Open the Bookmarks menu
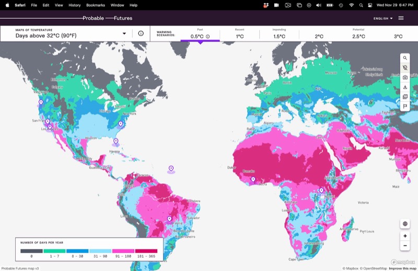418x271 pixels. [x=96, y=5]
